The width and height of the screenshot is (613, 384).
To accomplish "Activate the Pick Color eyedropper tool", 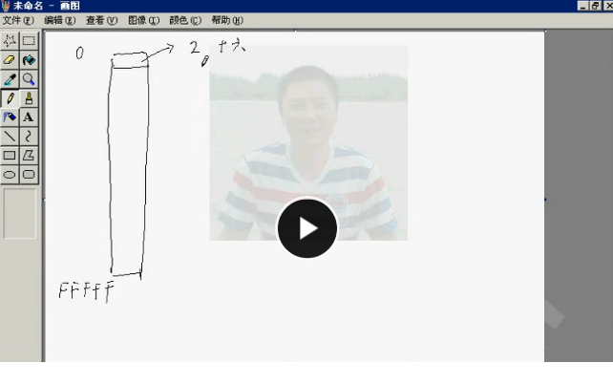I will pyautogui.click(x=10, y=79).
